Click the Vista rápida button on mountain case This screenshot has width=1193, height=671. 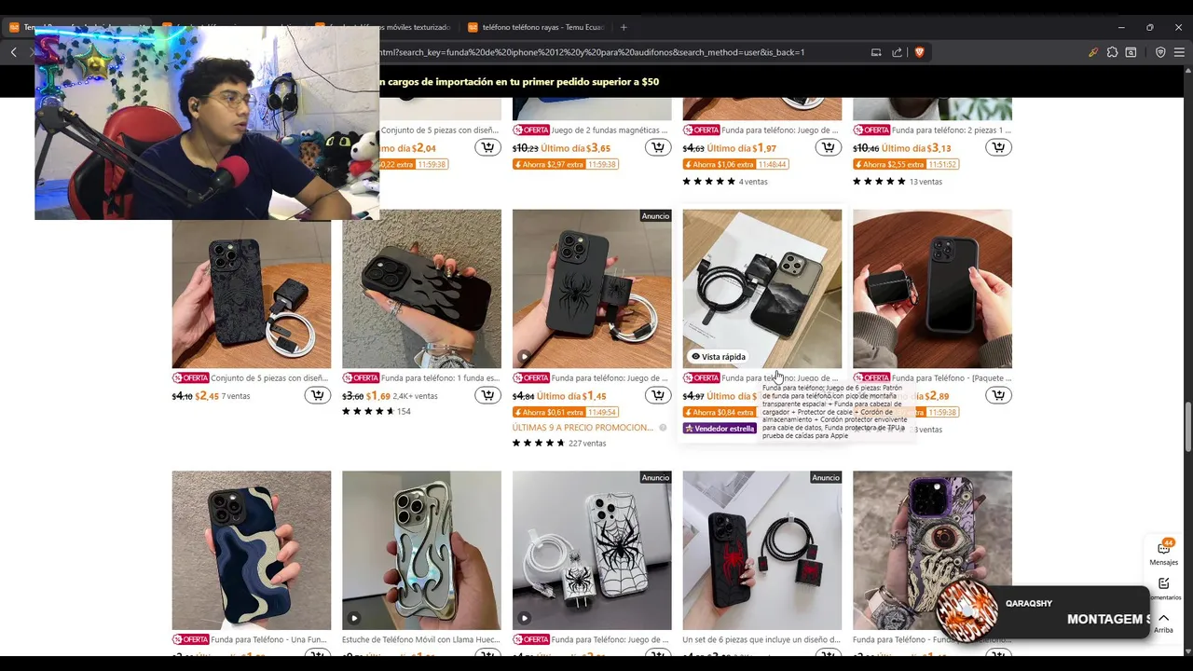click(x=719, y=357)
